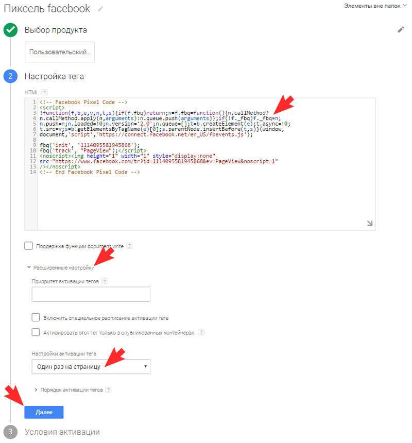412x443 pixels.
Task: Click the line with fbq('track', "PageView")
Action: tap(93, 150)
